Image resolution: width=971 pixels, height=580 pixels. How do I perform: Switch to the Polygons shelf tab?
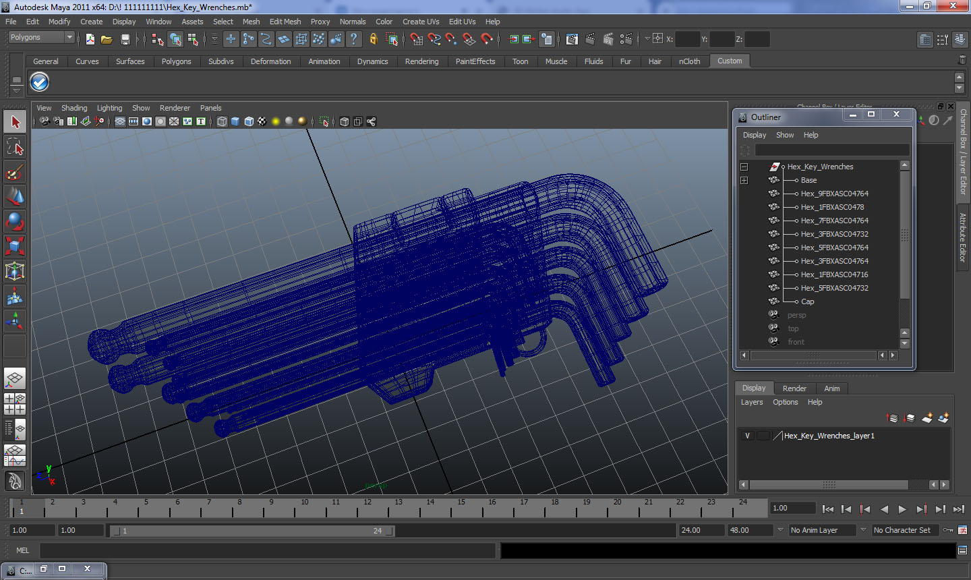point(176,61)
